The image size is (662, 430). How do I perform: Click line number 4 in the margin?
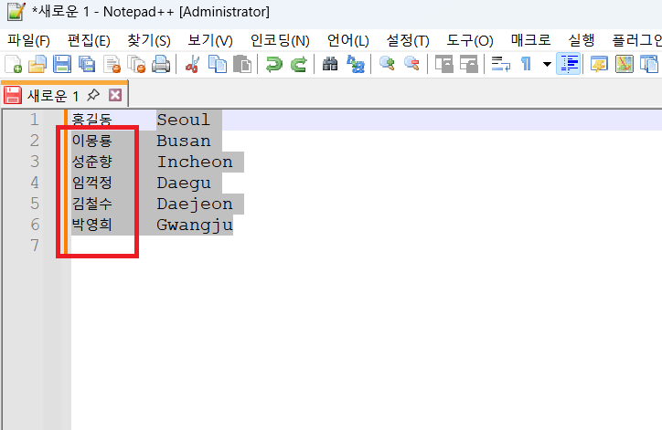pyautogui.click(x=35, y=183)
